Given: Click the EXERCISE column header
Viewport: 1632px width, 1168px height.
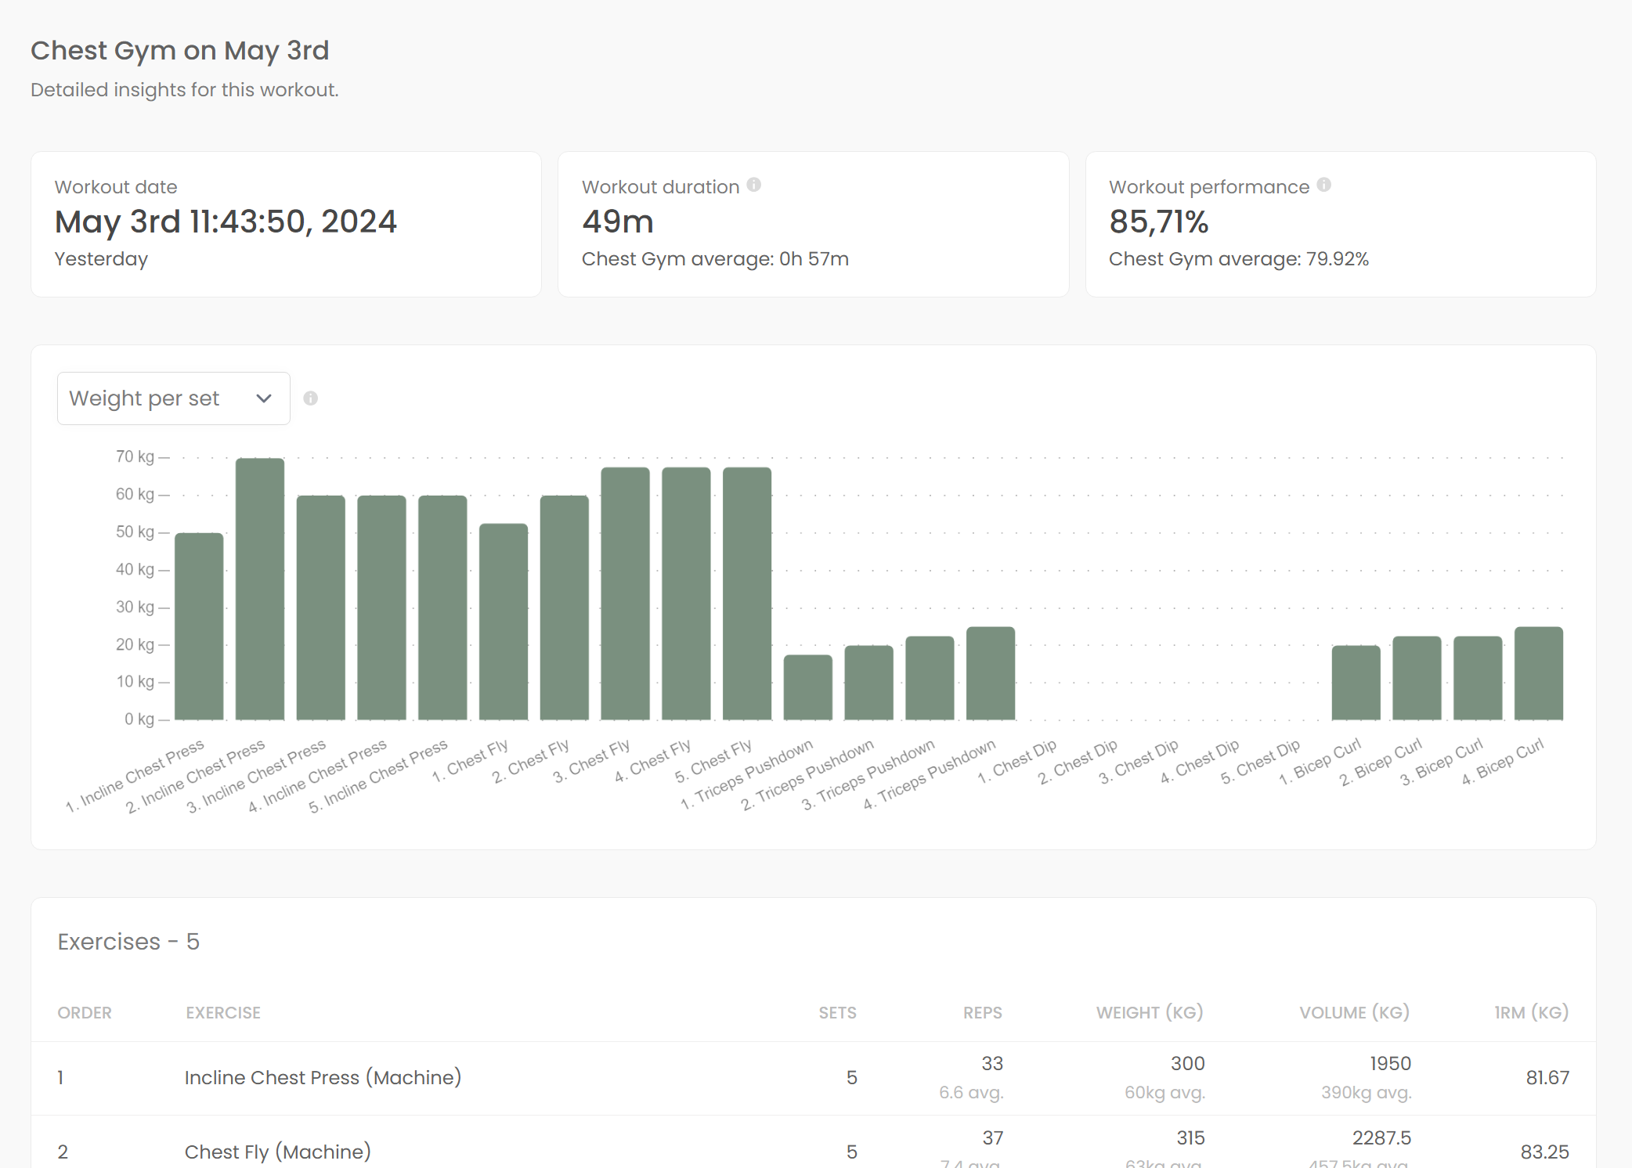Looking at the screenshot, I should pos(223,1012).
